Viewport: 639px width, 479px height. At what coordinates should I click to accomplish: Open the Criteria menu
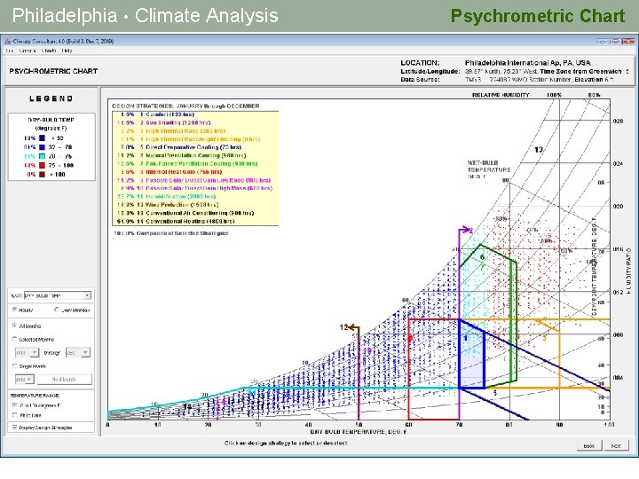click(28, 51)
